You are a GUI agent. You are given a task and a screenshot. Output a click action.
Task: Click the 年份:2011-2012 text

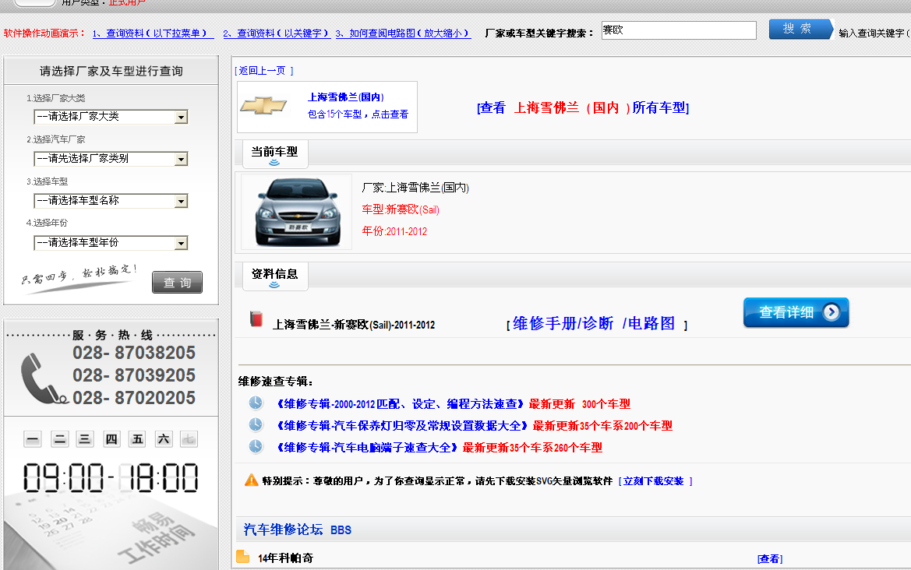[394, 231]
